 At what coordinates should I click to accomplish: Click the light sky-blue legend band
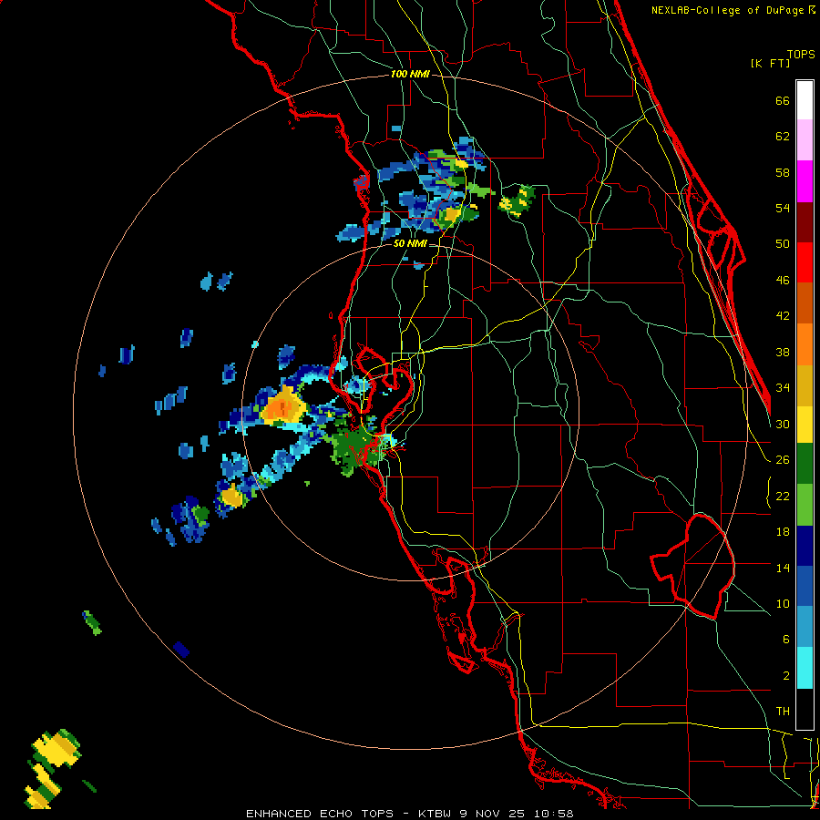[805, 627]
